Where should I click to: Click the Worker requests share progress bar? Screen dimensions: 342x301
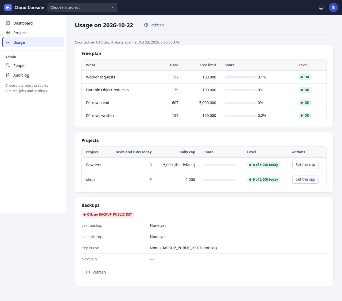click(241, 77)
